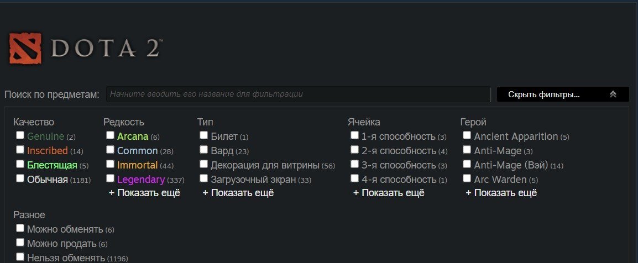This screenshot has width=638, height=263.
Task: Select the Вард type checkbox
Action: [x=204, y=150]
